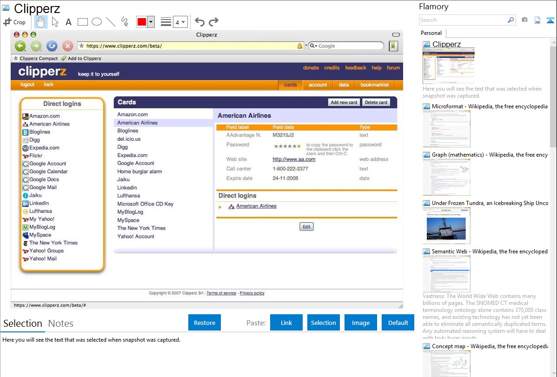Open the Personal tab
The width and height of the screenshot is (557, 377).
[x=431, y=33]
